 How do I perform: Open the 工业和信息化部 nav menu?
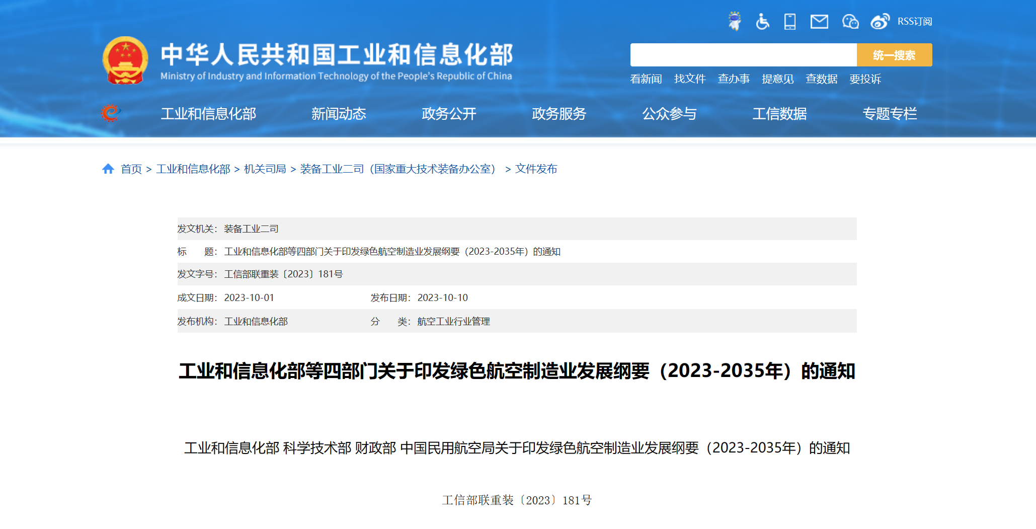(x=208, y=114)
